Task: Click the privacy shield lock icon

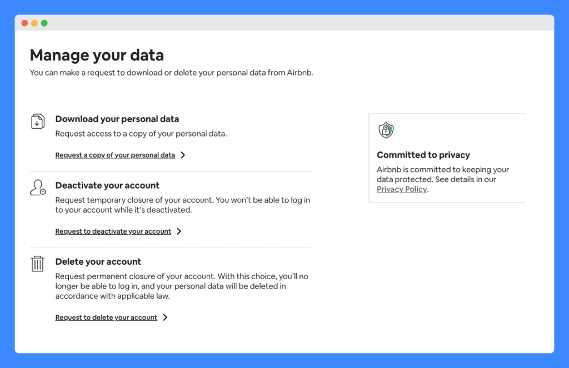Action: pyautogui.click(x=386, y=130)
